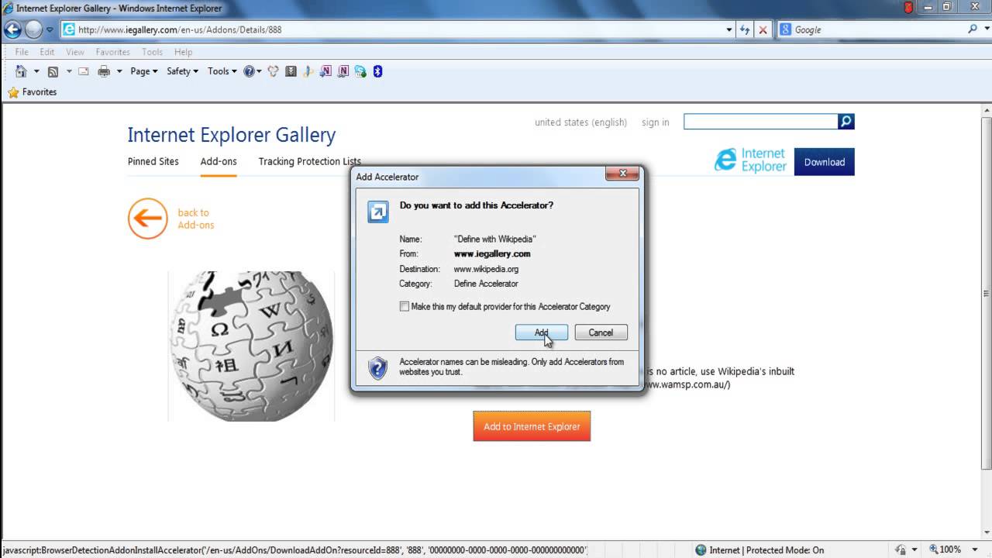Click the blue Download button
This screenshot has height=558, width=992.
825,162
